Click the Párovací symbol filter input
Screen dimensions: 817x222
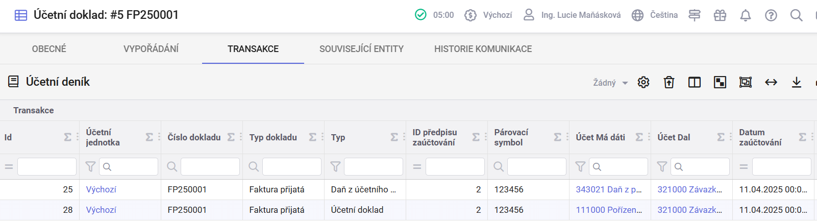[x=537, y=167]
